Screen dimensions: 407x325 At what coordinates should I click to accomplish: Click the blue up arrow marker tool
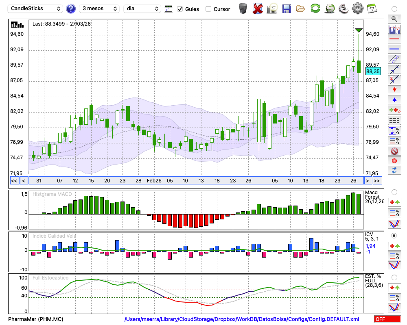coord(394,100)
